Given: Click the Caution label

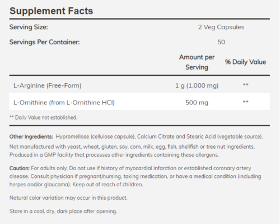Looking at the screenshot, I should click(20, 168).
